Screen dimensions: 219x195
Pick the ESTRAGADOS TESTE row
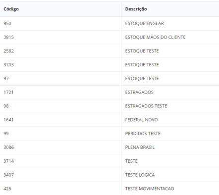(109, 106)
